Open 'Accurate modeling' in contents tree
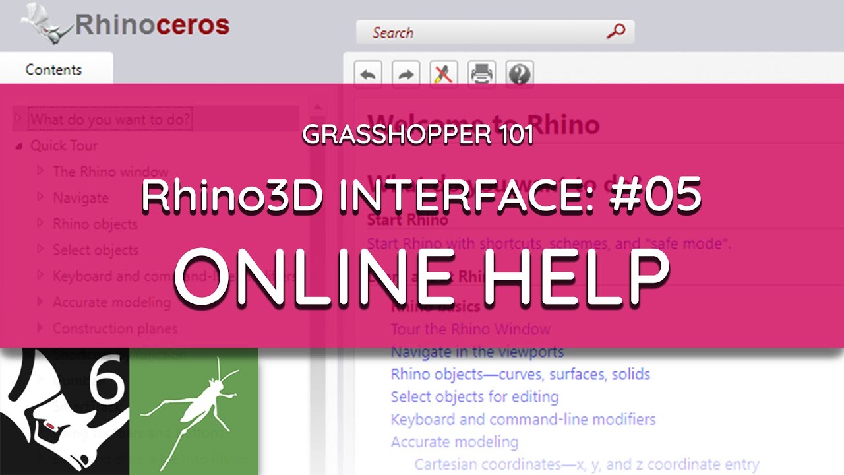Image resolution: width=844 pixels, height=475 pixels. [x=111, y=302]
